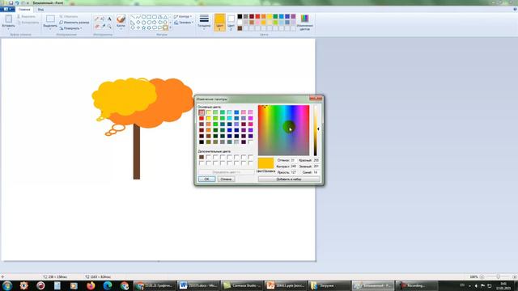
Task: Pick pure red swatch in dialog basic colors
Action: (x=202, y=118)
